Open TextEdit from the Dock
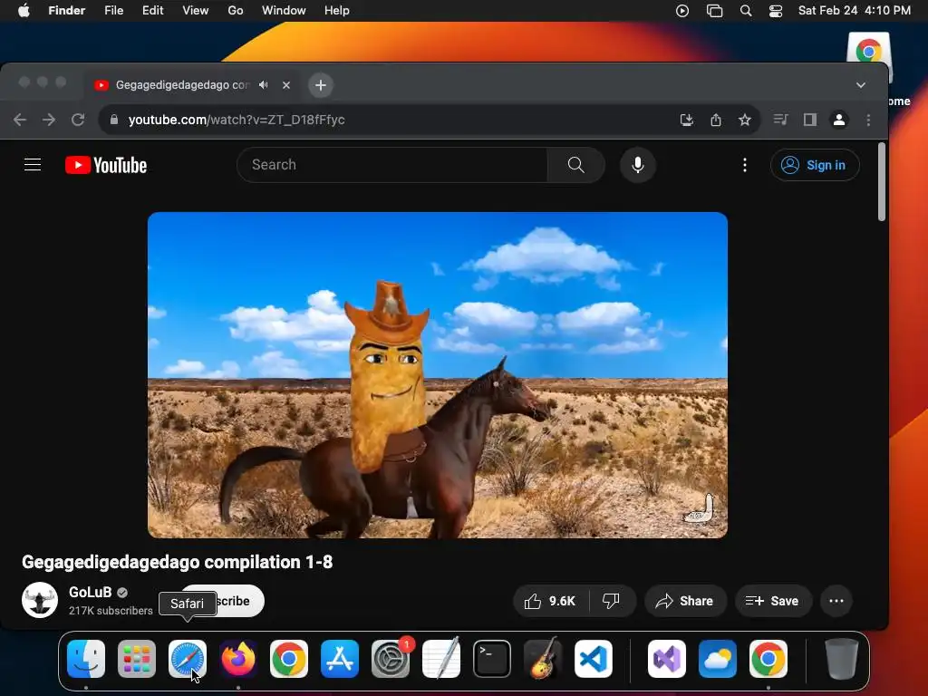The image size is (928, 696). 441,659
